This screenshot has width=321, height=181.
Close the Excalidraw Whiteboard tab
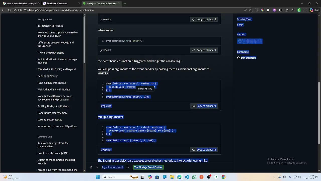pyautogui.click(x=79, y=4)
